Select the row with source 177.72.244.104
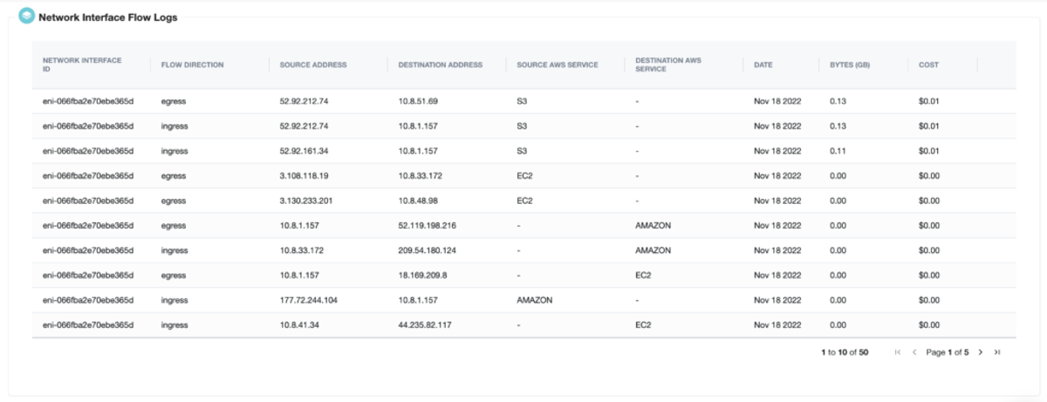 tap(523, 300)
